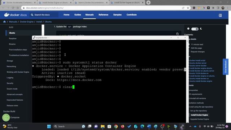Click the light mode sun icon
The width and height of the screenshot is (231, 130).
[188, 29]
